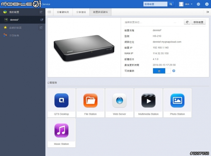
Task: Click the info icon in header
Action: (207, 4)
